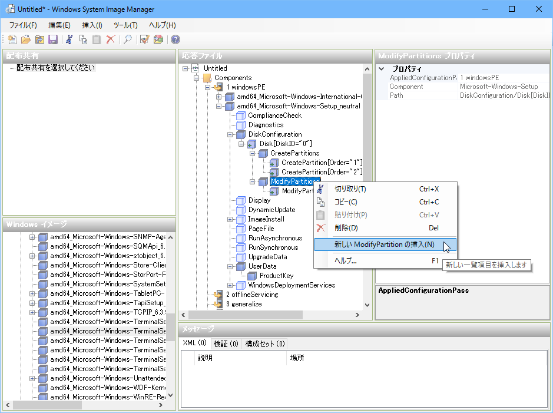Viewport: 553px width, 413px height.
Task: Select the UpgradeData tree item
Action: pyautogui.click(x=268, y=257)
